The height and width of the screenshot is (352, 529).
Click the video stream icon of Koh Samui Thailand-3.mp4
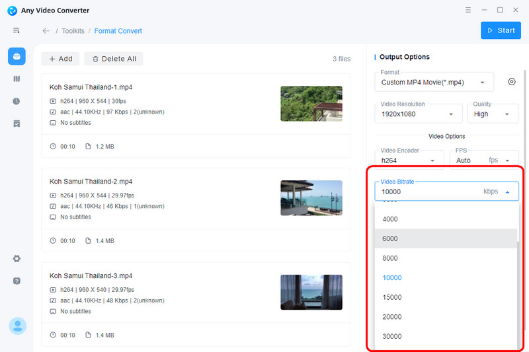pos(53,290)
